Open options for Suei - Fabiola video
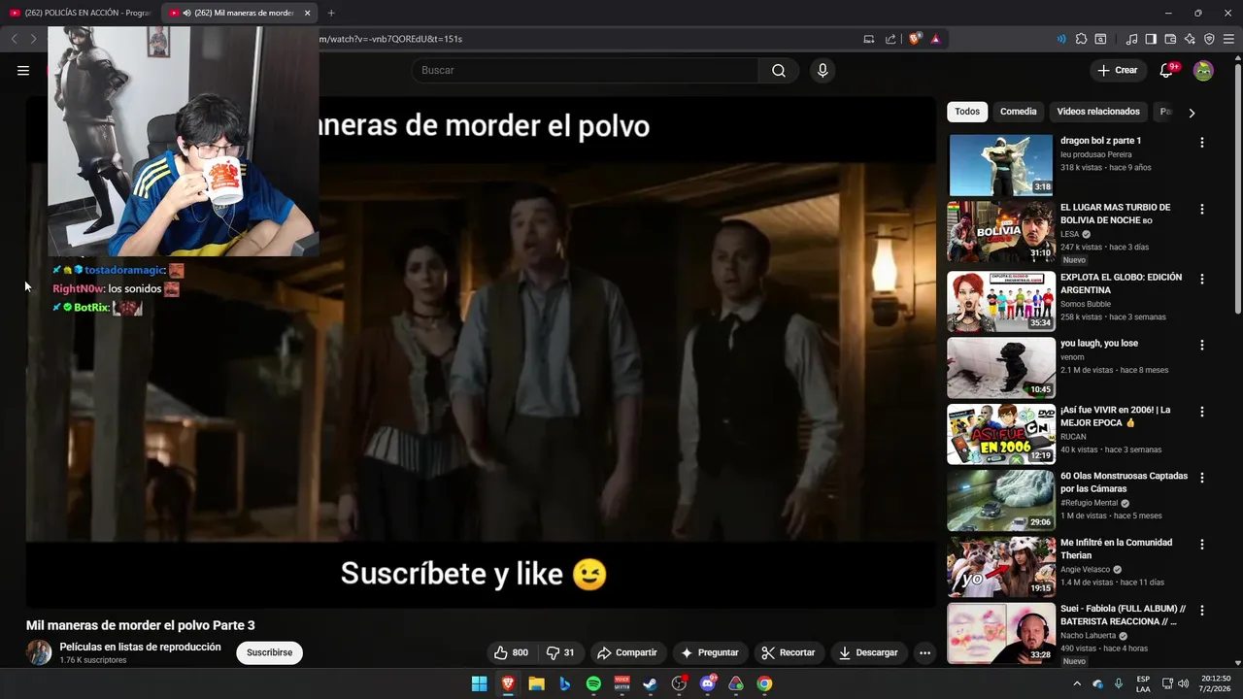Image resolution: width=1243 pixels, height=699 pixels. pos(1202,611)
